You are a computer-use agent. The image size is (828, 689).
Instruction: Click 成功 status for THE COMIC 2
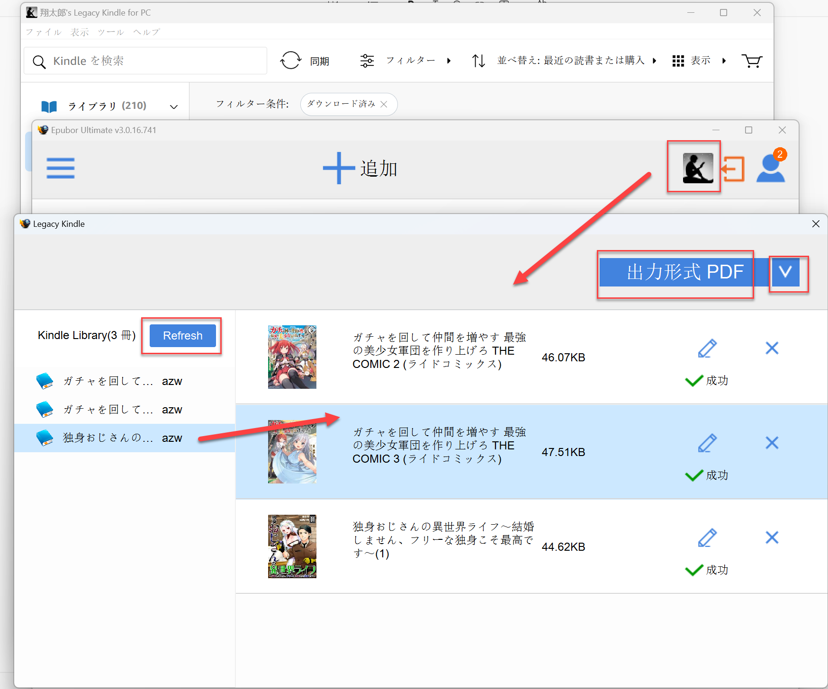(x=707, y=381)
